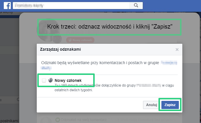Click the blurred group name link in dialog

pos(169,63)
